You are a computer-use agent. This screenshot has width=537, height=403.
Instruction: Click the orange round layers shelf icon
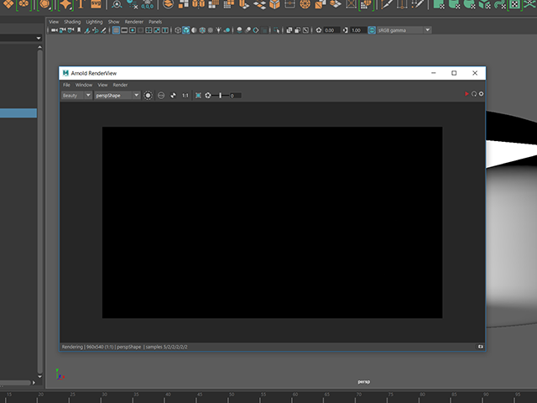point(168,3)
